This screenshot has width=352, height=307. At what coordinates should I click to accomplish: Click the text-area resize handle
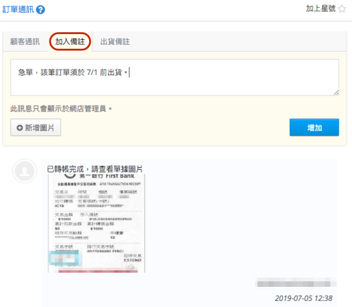(x=336, y=93)
